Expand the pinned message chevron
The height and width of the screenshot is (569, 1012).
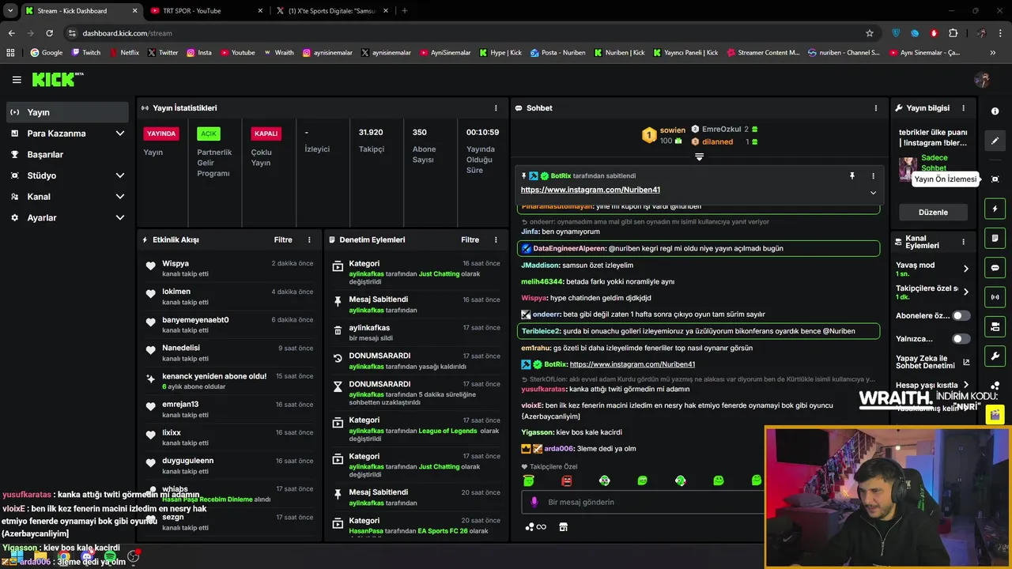tap(873, 192)
